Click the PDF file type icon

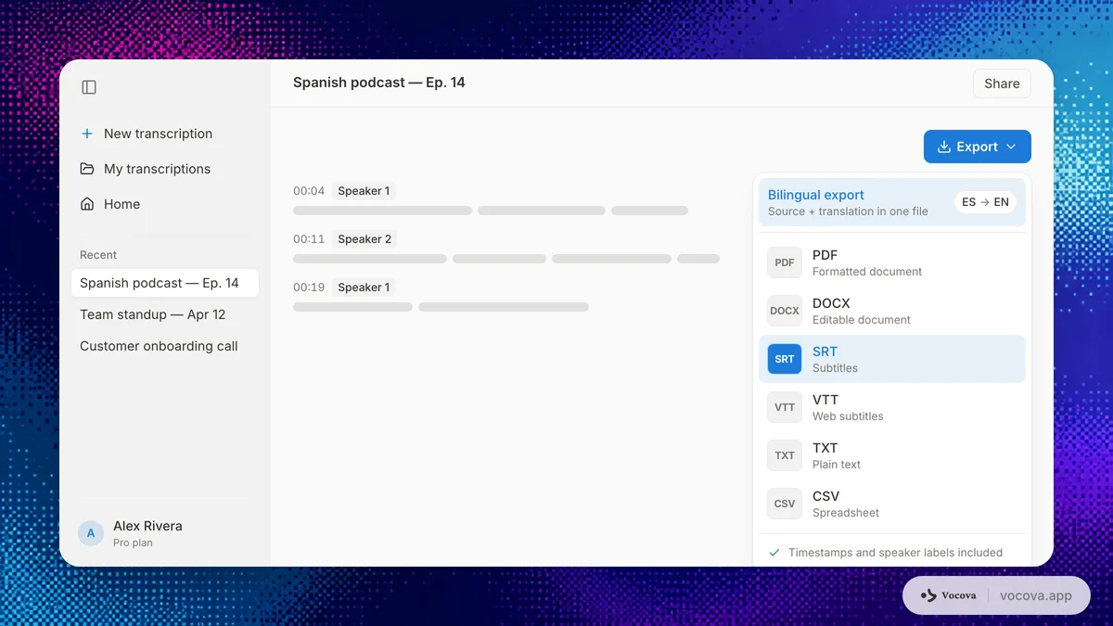pyautogui.click(x=785, y=262)
